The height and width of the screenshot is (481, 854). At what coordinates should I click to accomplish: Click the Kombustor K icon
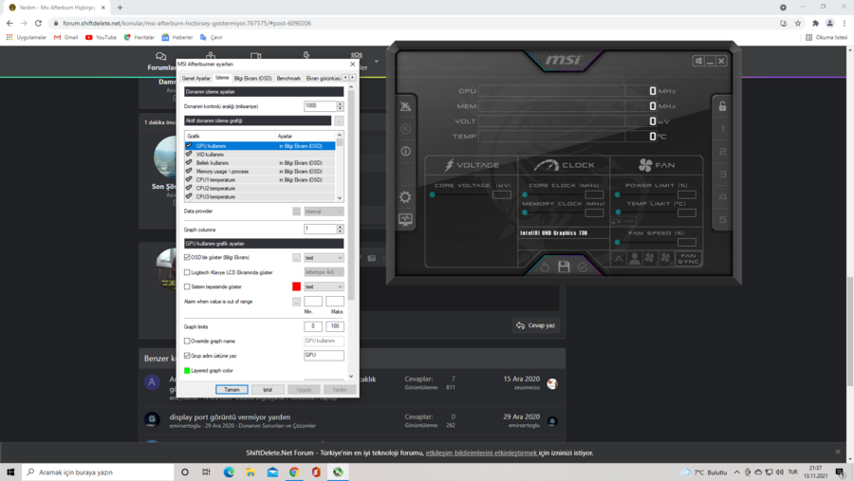coord(405,129)
